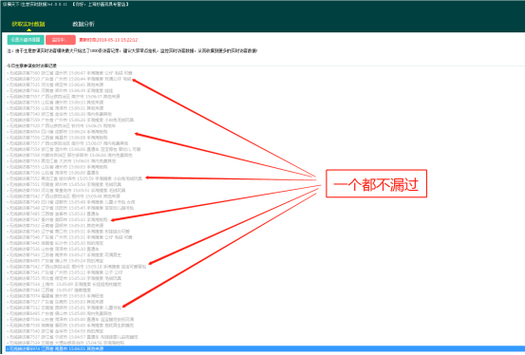The height and width of the screenshot is (355, 525).
Task: Select the 云南省 visitor row at 15:04:56
Action: (66, 343)
